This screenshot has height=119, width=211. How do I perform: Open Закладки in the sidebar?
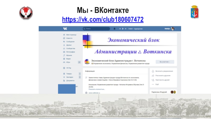70,77
